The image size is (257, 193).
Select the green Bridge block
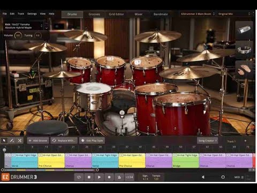(186, 160)
